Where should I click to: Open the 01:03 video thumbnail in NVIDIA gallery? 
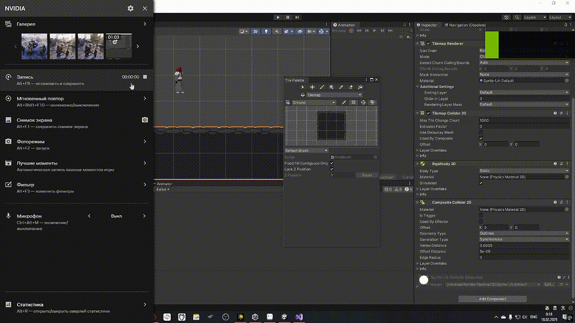pyautogui.click(x=118, y=46)
